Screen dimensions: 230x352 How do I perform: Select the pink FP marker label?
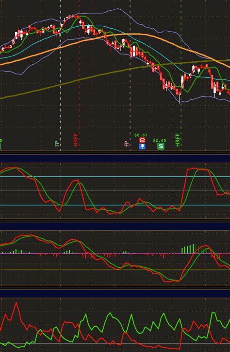click(x=127, y=144)
